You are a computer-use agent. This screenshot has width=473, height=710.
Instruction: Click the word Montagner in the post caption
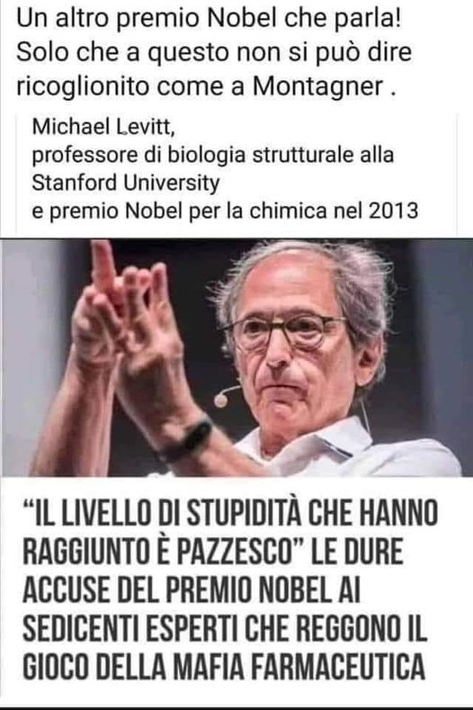coord(318,86)
